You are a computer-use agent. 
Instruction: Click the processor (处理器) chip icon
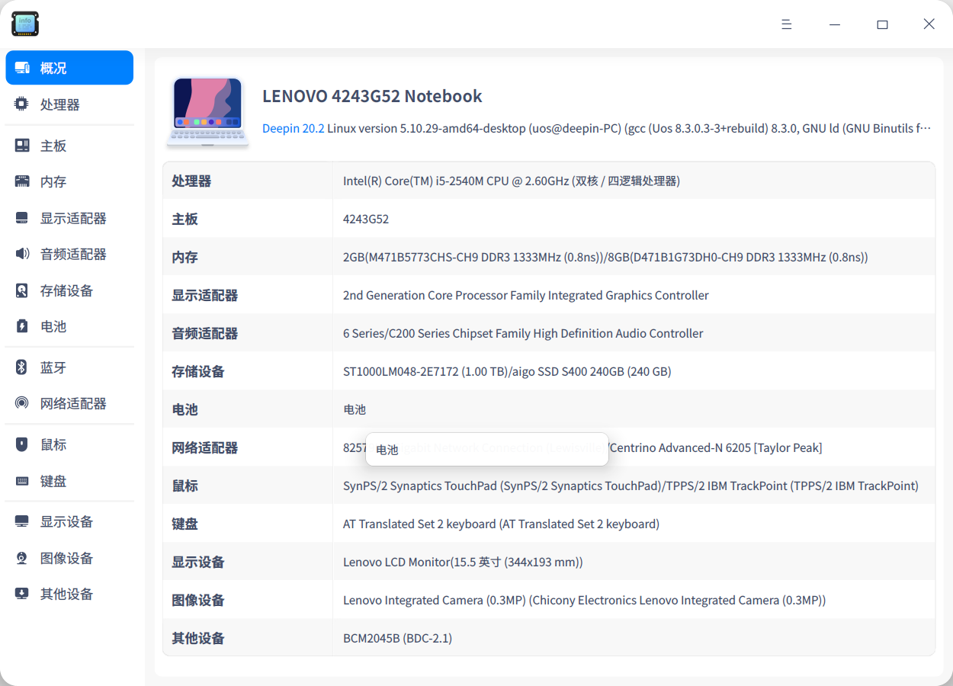tap(22, 104)
